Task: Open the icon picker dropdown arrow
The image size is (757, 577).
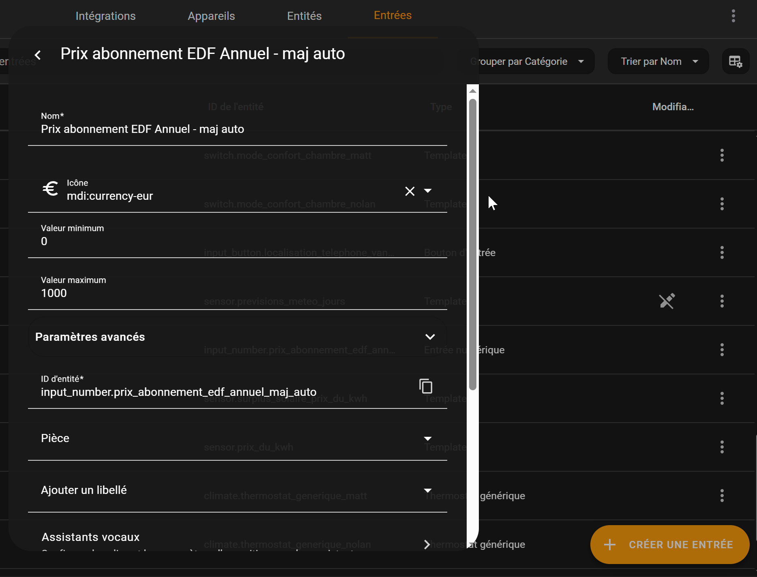Action: pyautogui.click(x=428, y=191)
